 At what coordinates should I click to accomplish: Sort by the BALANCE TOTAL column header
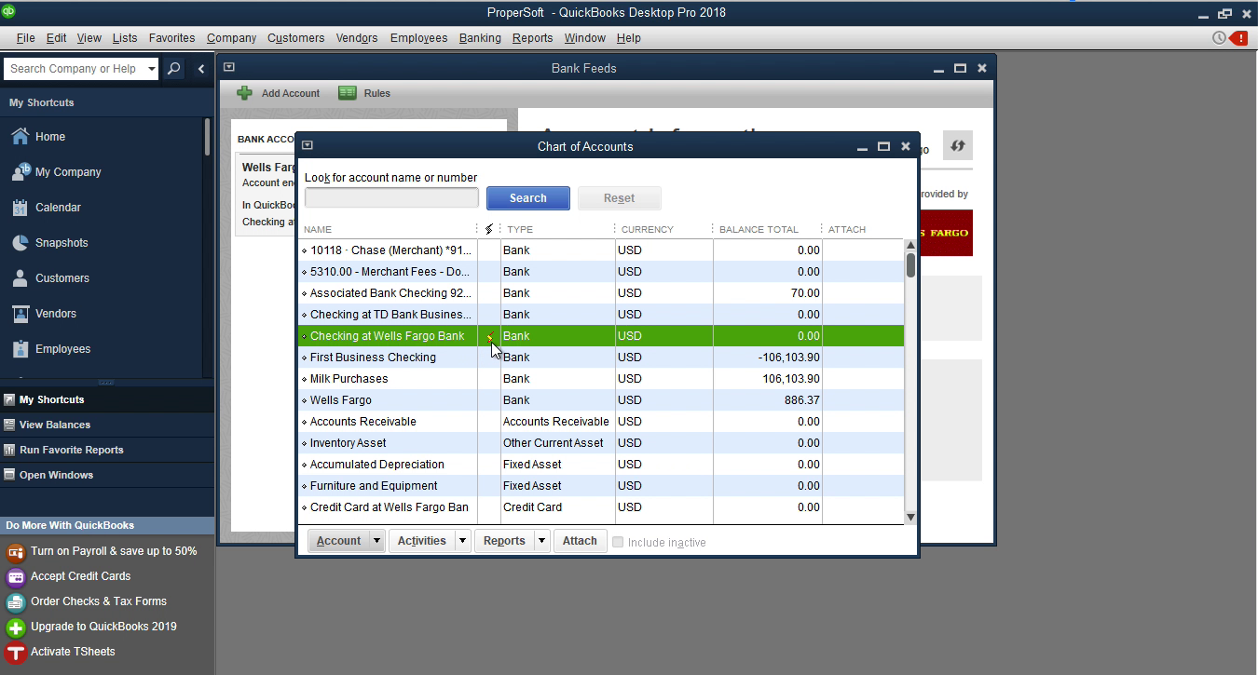759,229
